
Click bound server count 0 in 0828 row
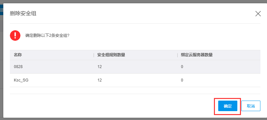pos(182,67)
